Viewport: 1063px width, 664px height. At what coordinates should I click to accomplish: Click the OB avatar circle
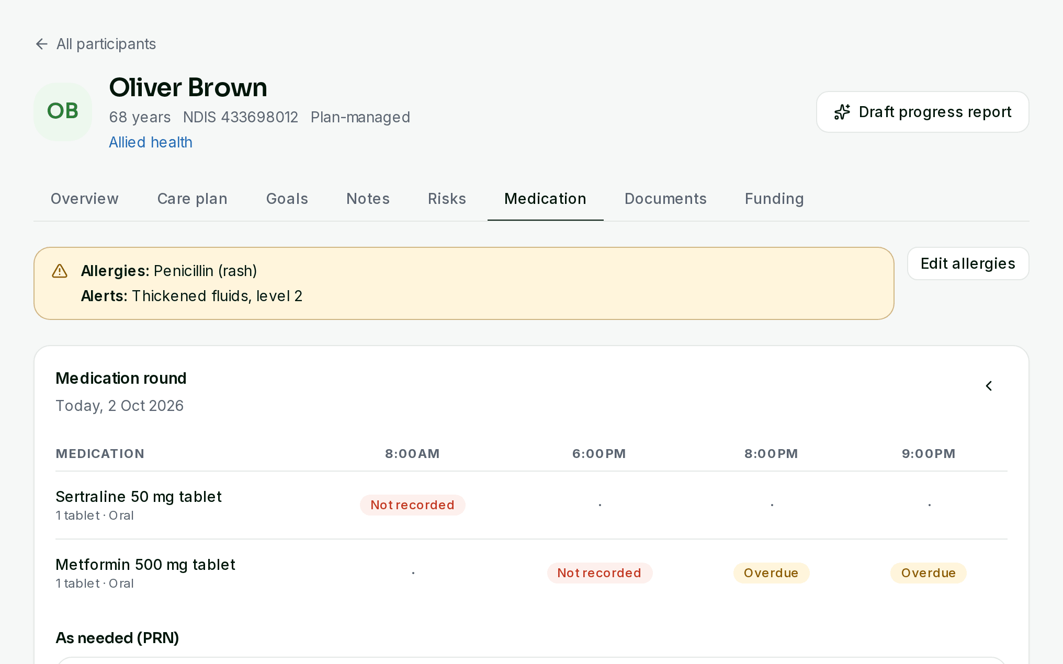[63, 111]
